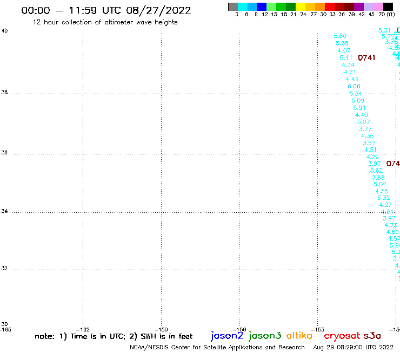Click the wave height value 5.07

364,122
